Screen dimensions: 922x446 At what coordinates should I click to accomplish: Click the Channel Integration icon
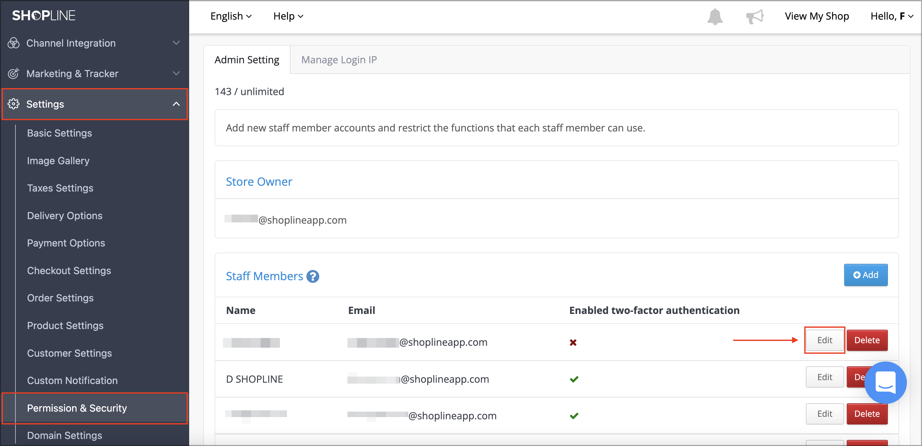tap(14, 43)
